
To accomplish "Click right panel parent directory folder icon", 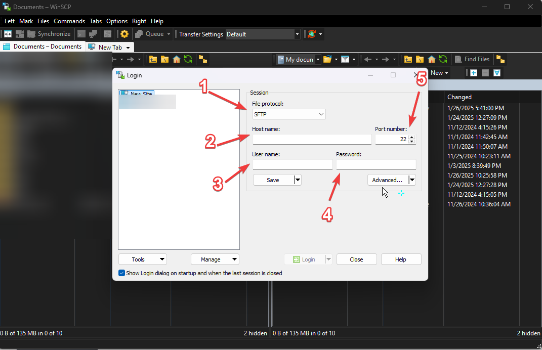I will coord(408,59).
